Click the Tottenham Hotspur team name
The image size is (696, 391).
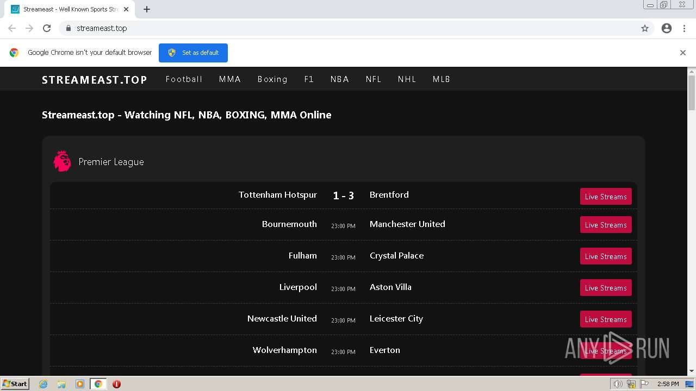point(278,195)
